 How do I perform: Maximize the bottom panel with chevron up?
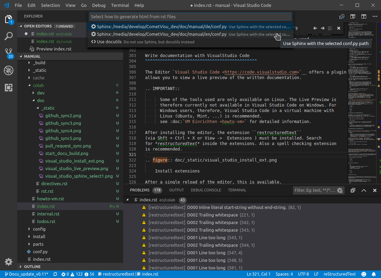point(364,190)
